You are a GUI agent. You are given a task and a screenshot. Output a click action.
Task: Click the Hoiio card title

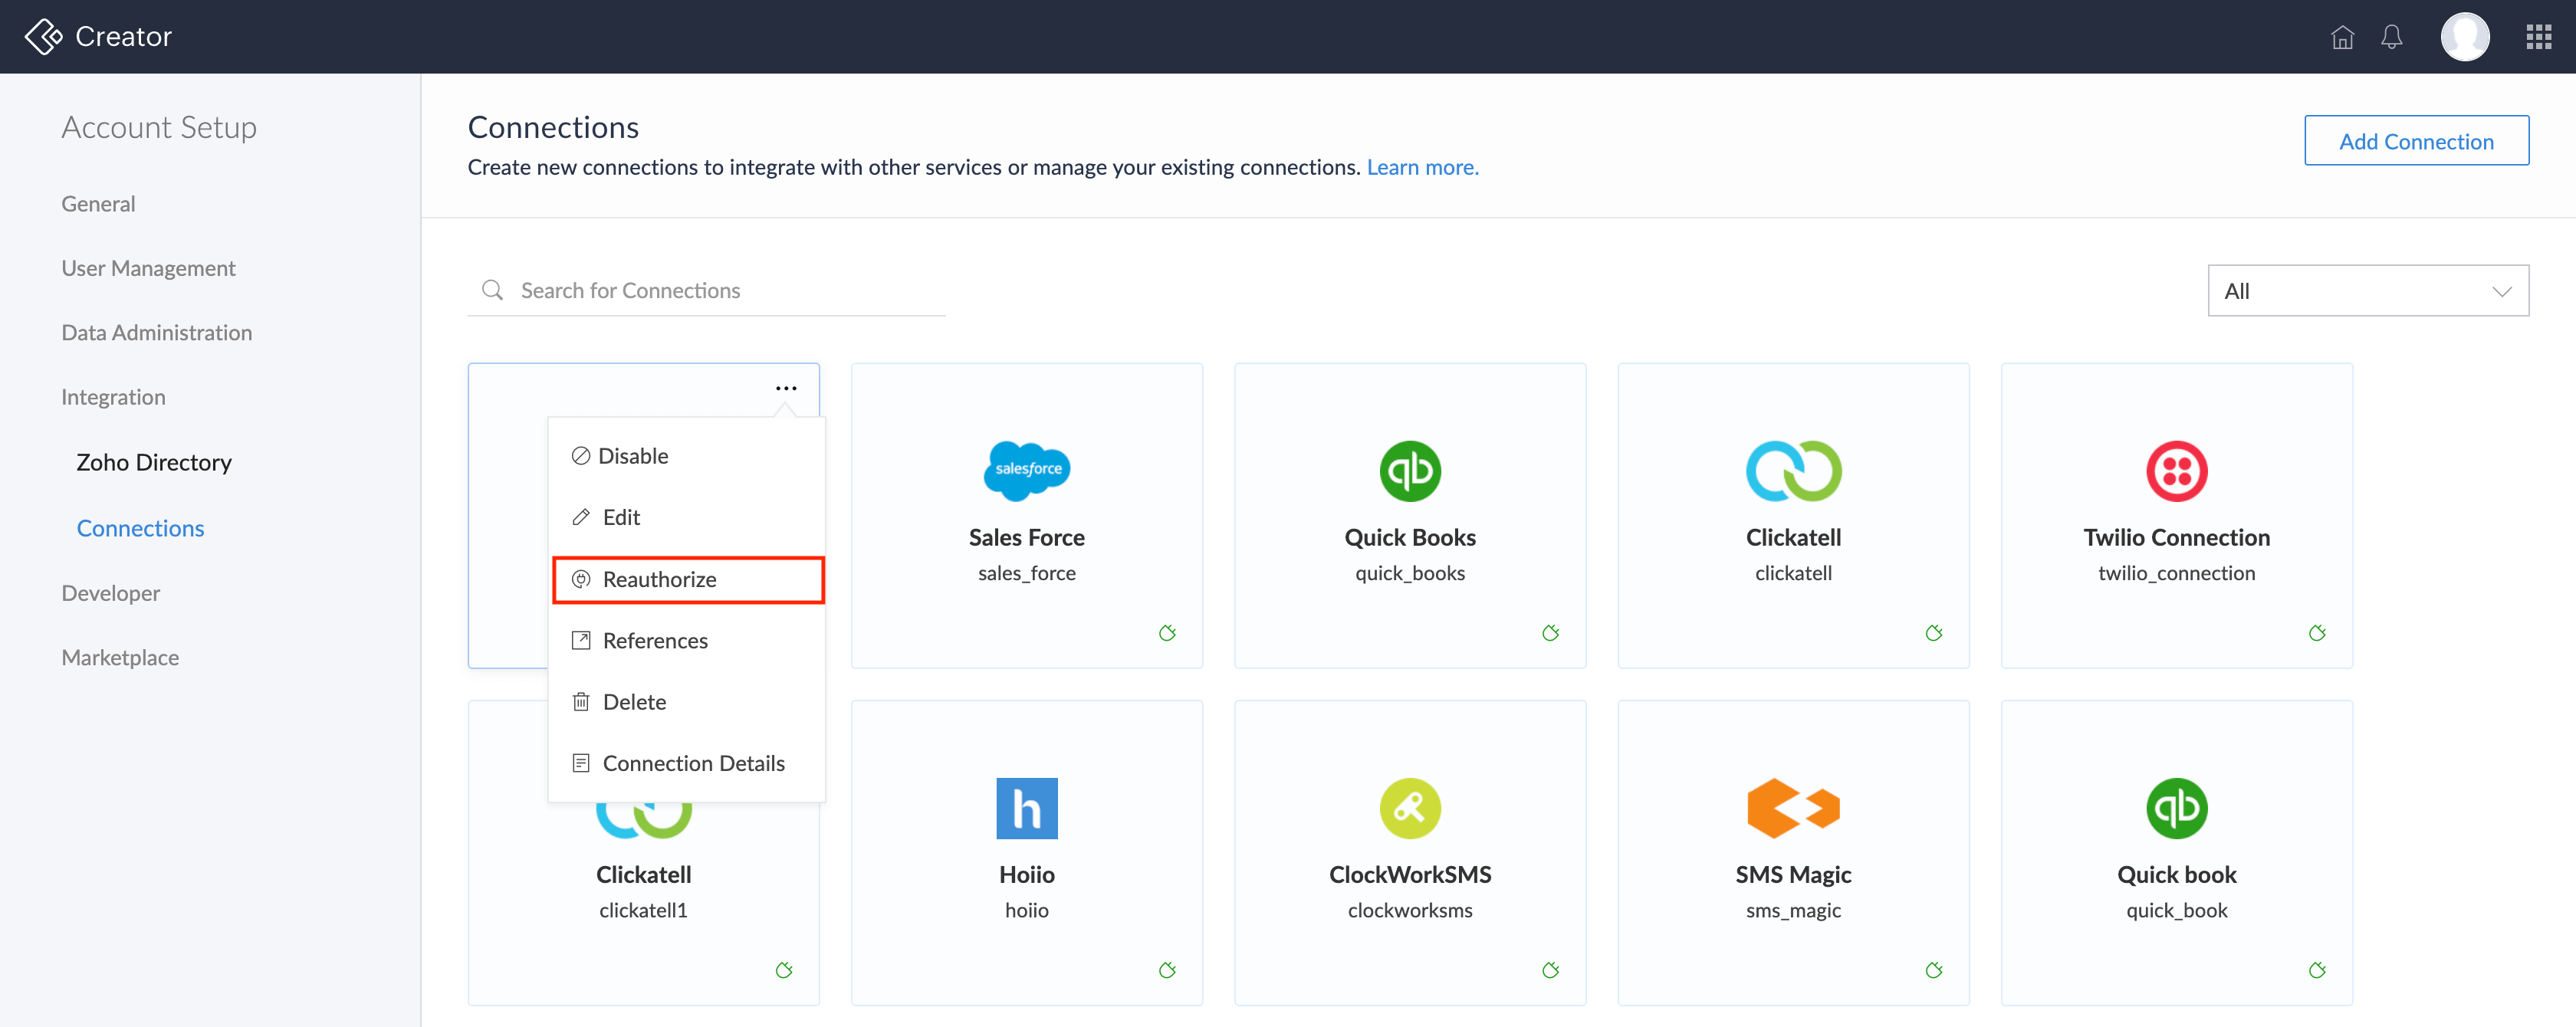pyautogui.click(x=1027, y=875)
